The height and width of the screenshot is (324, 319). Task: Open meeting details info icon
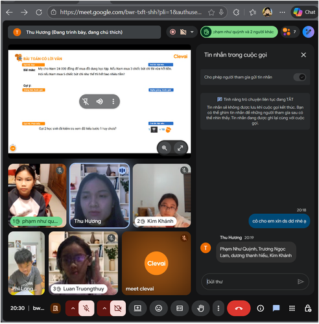(x=261, y=308)
